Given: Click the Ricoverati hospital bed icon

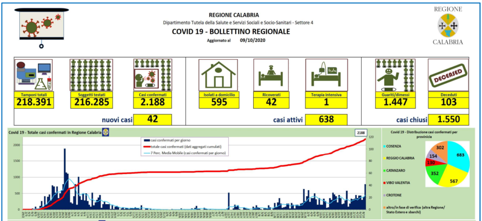Looking at the screenshot, I should click(x=270, y=75).
